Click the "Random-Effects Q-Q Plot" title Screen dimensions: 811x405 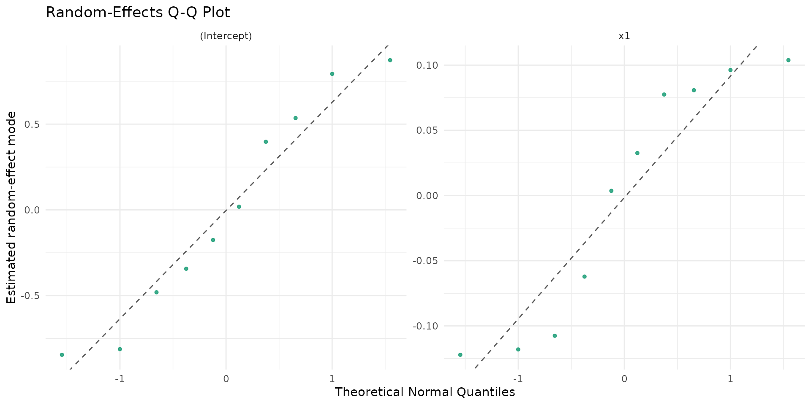[138, 13]
